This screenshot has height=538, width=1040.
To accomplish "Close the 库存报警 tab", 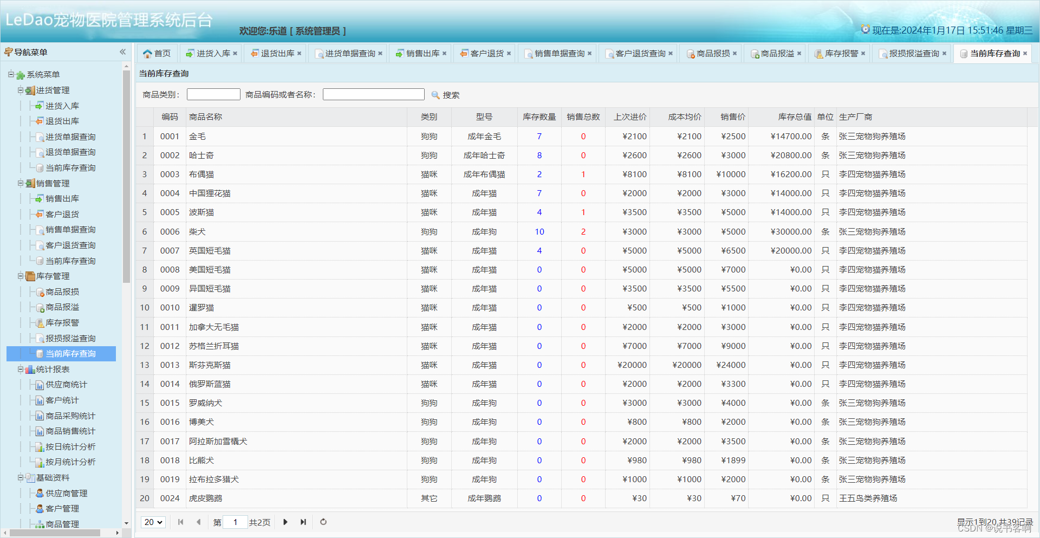I will tap(863, 54).
